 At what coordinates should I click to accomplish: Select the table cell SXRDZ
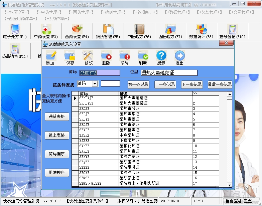99,152
